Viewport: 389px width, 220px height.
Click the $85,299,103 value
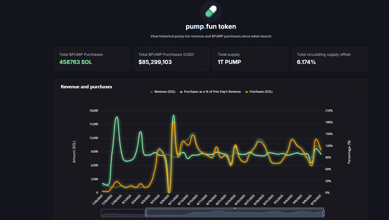(155, 62)
